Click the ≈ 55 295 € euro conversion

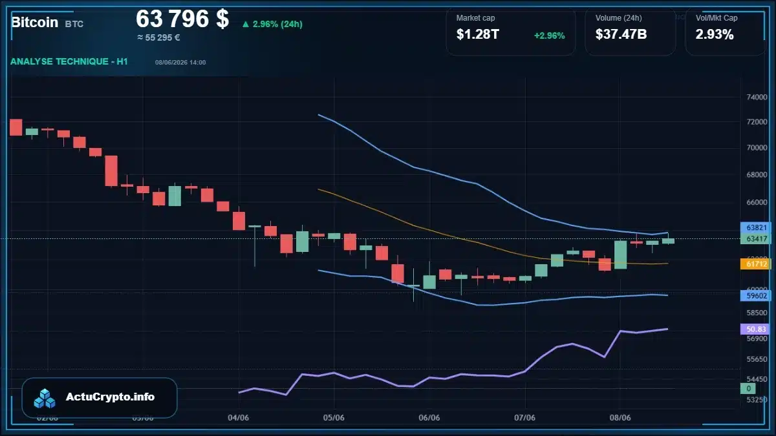158,37
